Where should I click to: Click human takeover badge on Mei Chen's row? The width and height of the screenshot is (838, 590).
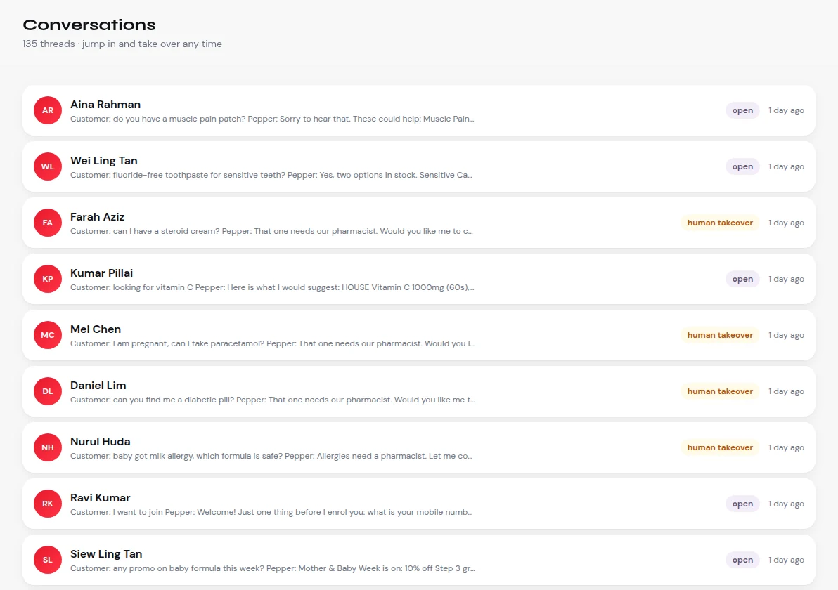(x=720, y=335)
